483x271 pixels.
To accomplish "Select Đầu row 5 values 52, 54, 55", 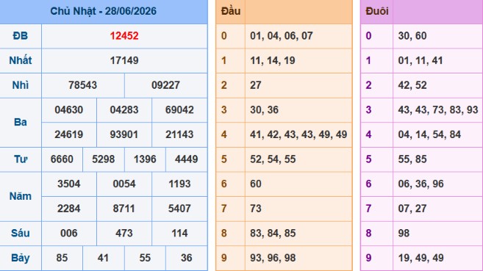I will tap(273, 159).
